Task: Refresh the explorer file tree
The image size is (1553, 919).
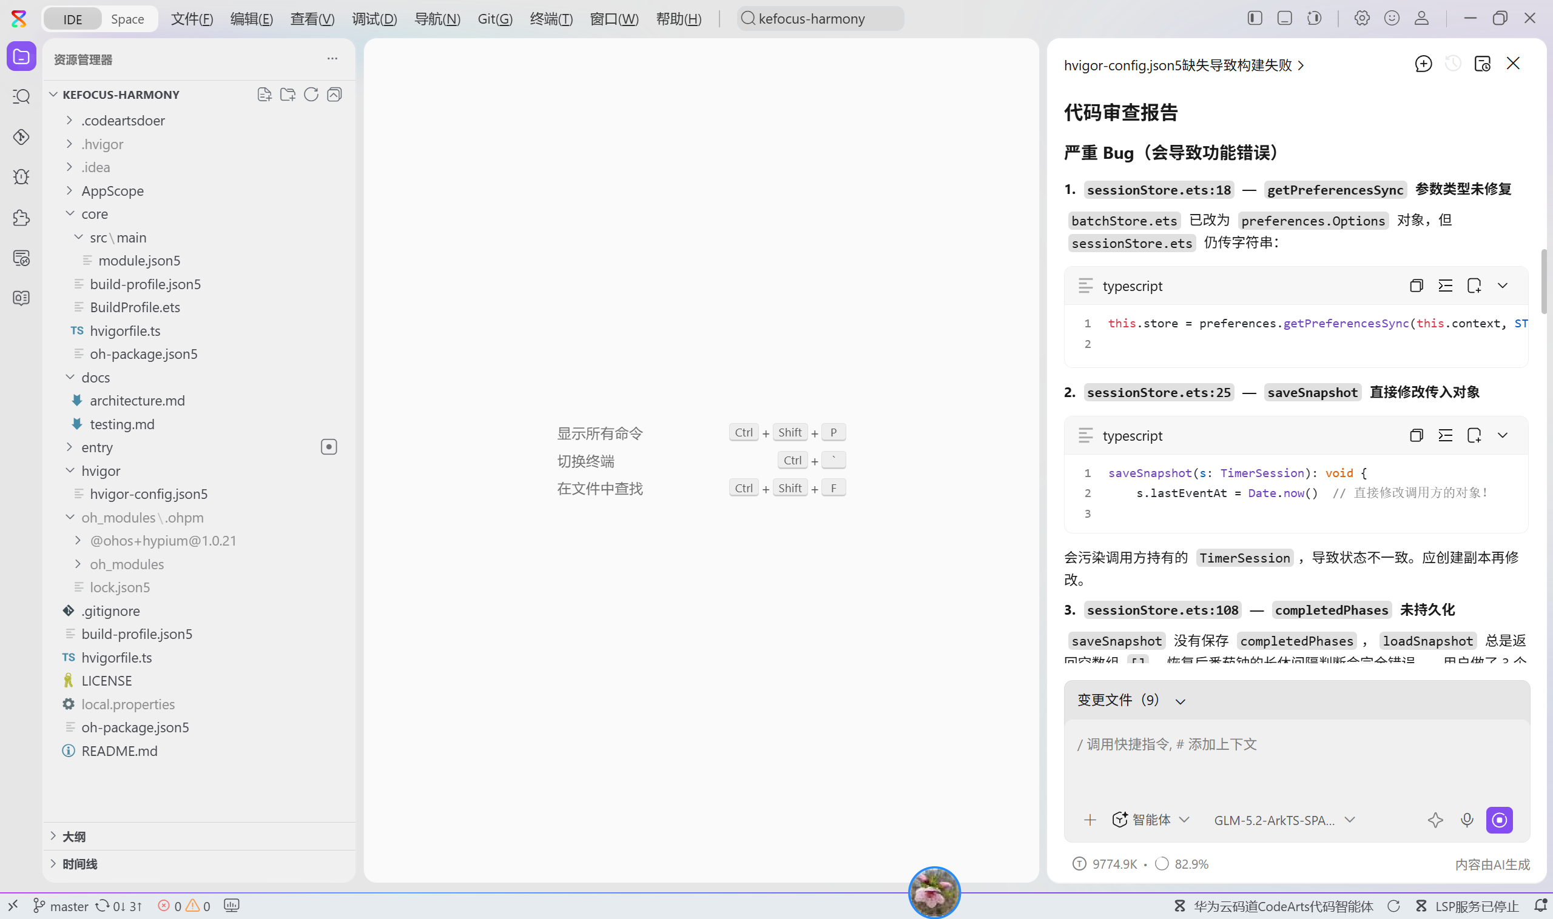Action: [311, 94]
